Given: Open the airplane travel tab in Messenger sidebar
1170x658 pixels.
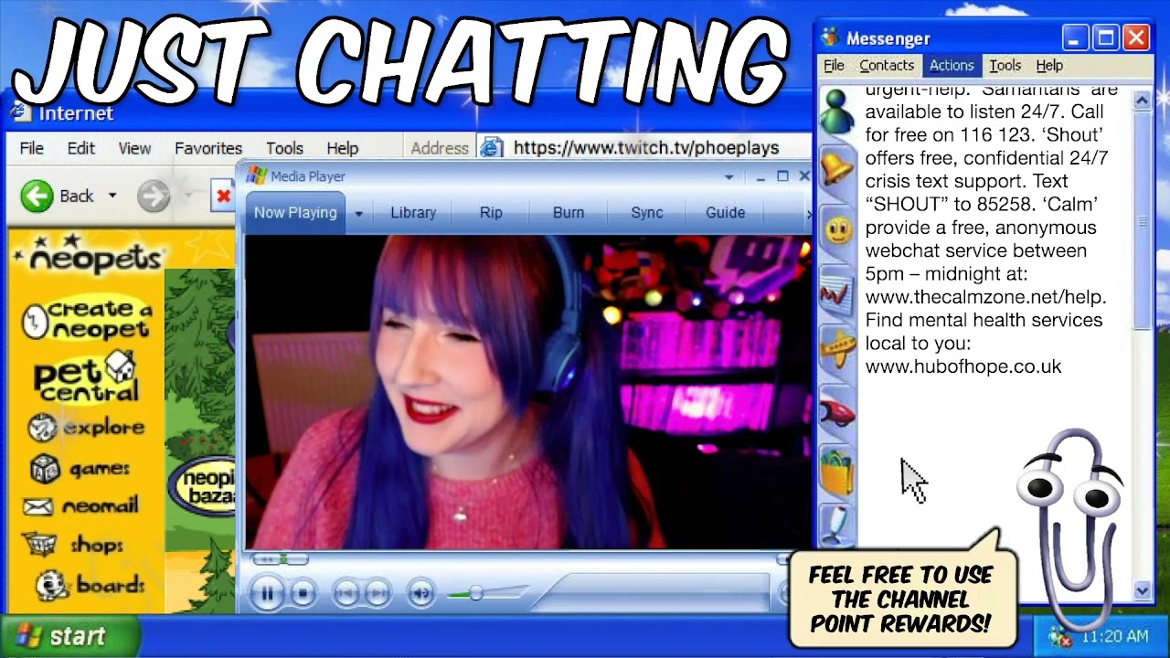Looking at the screenshot, I should point(837,349).
